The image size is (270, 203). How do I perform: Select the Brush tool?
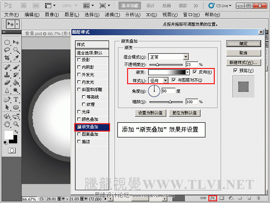click(16, 67)
